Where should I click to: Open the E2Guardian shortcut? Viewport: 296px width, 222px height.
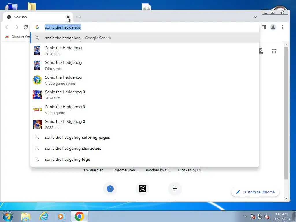click(x=94, y=170)
